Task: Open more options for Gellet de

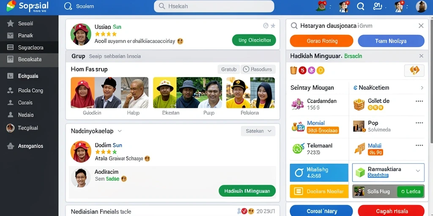Action: pyautogui.click(x=419, y=101)
